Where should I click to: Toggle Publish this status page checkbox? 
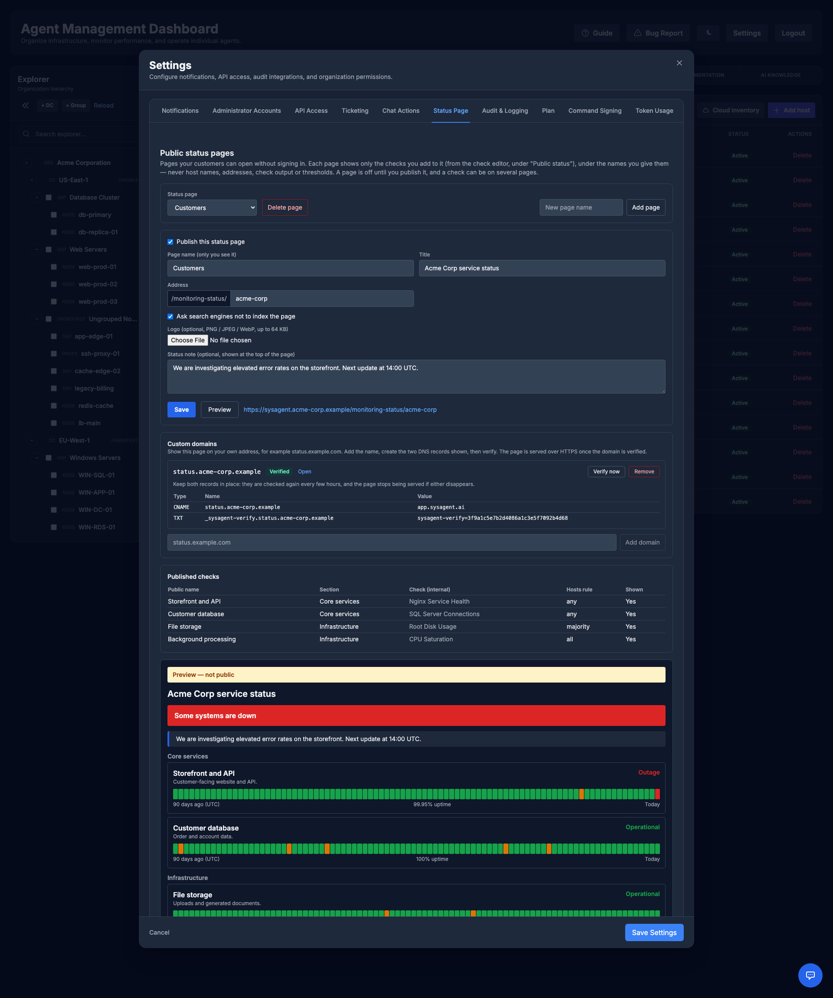point(170,242)
